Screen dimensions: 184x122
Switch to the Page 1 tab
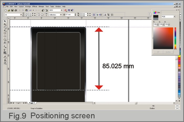tap(32, 103)
